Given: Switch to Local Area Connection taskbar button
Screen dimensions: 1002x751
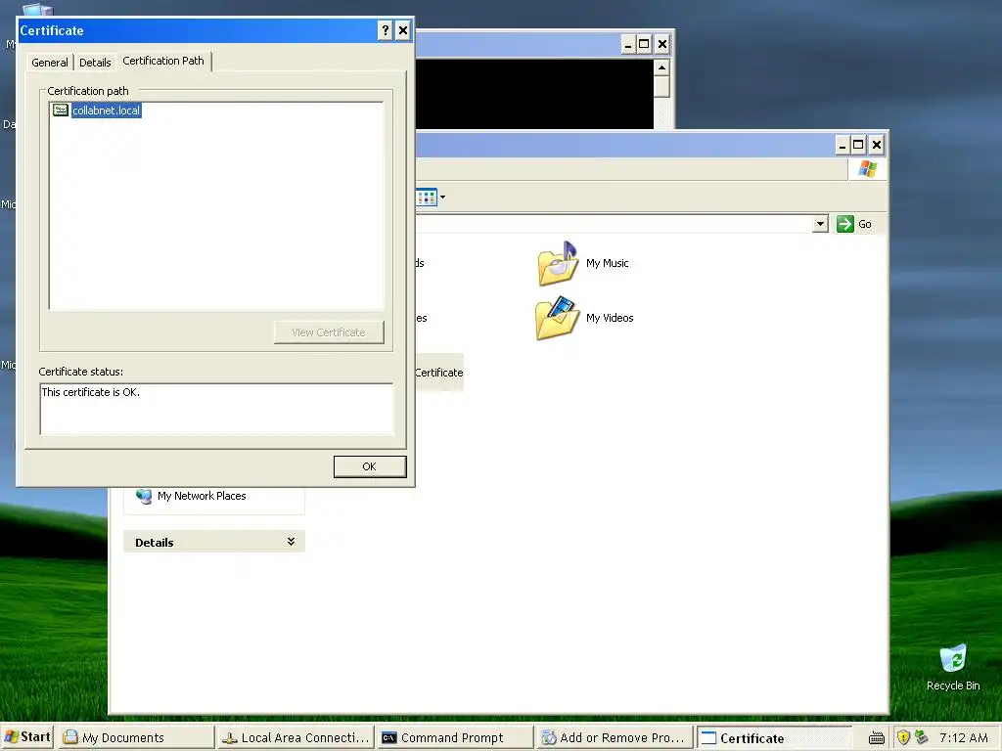Looking at the screenshot, I should (296, 737).
